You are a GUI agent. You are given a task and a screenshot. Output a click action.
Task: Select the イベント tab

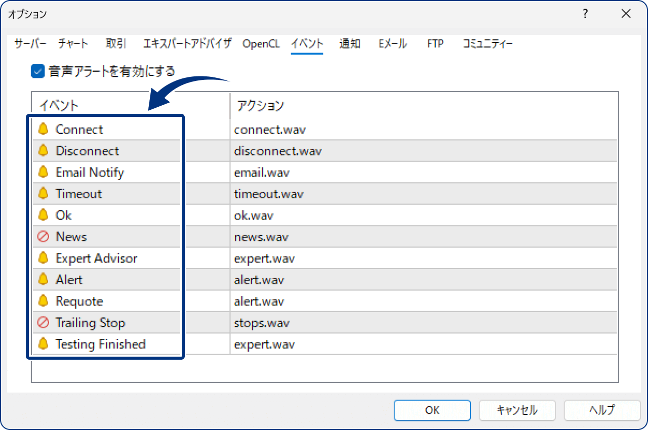(307, 44)
